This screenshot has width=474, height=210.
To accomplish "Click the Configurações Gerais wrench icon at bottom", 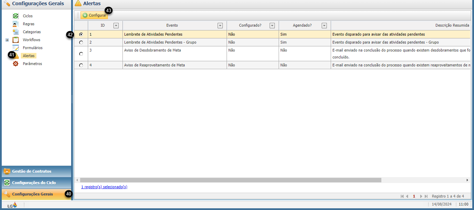I will point(7,194).
